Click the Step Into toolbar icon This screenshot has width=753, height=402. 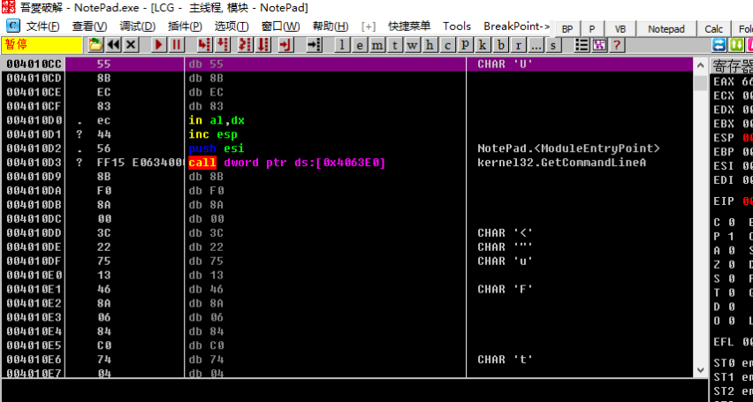click(204, 44)
